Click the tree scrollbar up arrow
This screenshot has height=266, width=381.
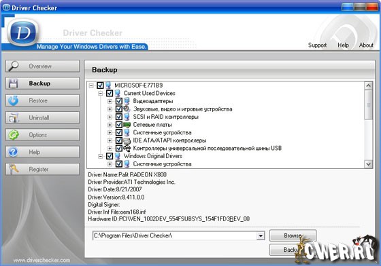(368, 85)
